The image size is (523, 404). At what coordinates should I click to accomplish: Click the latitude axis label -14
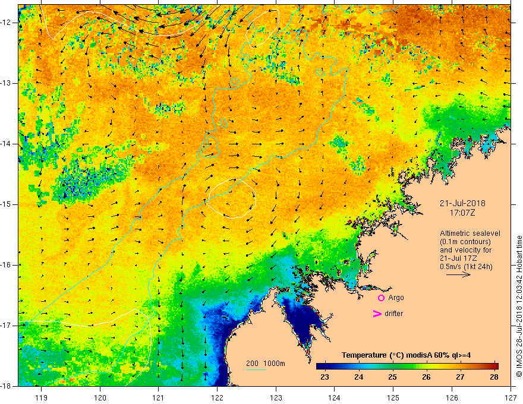click(7, 144)
